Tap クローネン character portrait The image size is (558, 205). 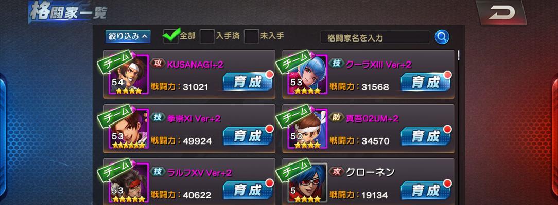pyautogui.click(x=308, y=182)
